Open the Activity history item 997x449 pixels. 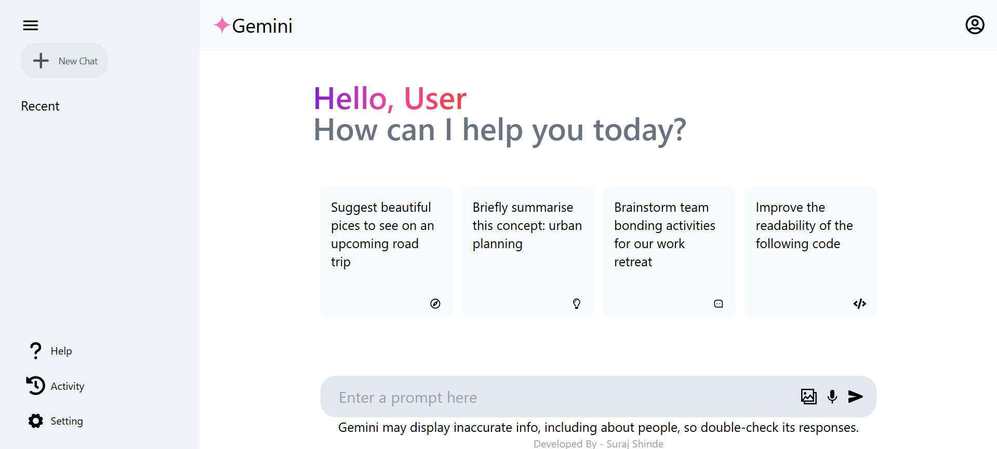tap(56, 386)
